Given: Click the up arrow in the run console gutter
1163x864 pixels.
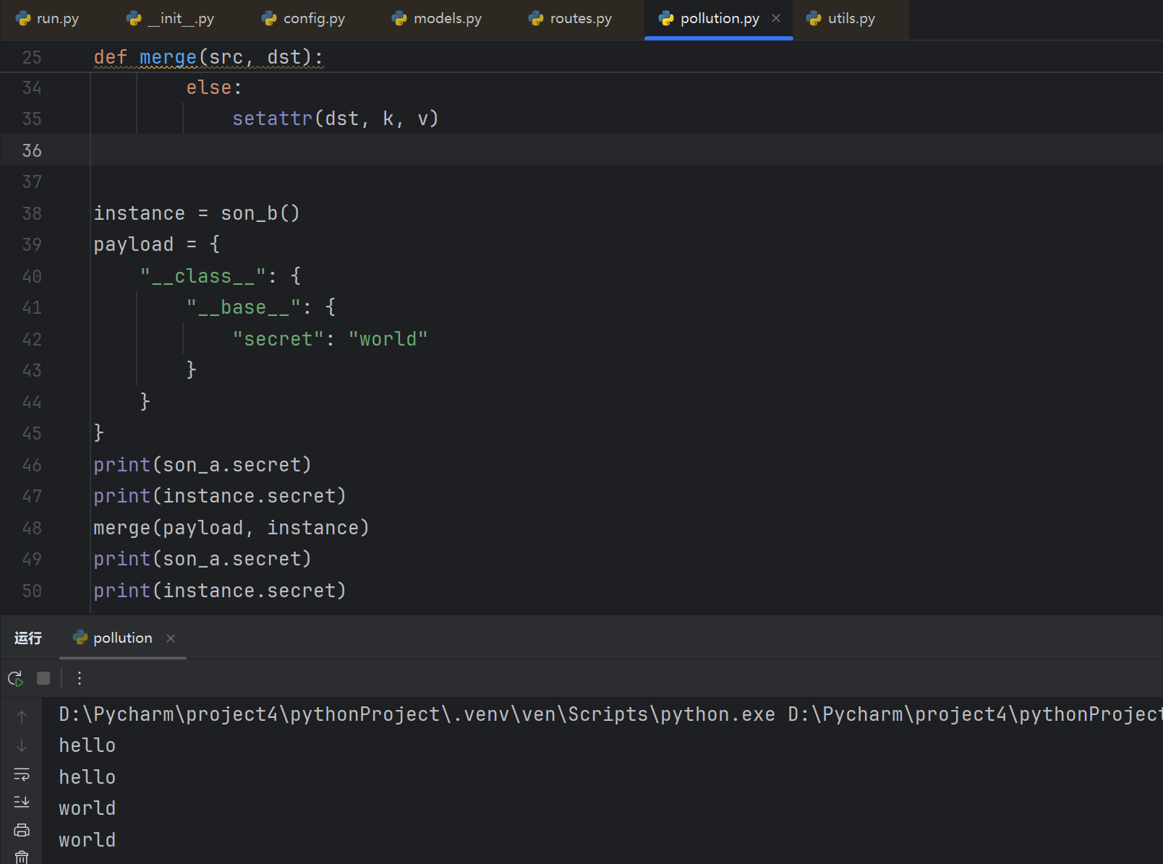Looking at the screenshot, I should tap(22, 717).
